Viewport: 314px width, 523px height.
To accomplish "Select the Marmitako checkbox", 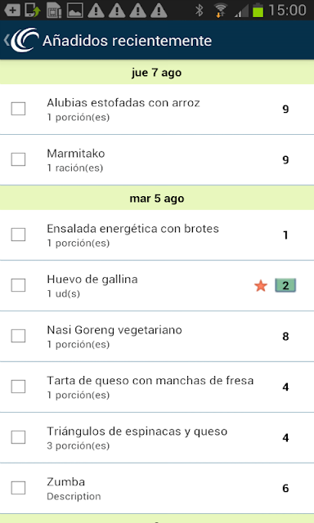I will [18, 159].
